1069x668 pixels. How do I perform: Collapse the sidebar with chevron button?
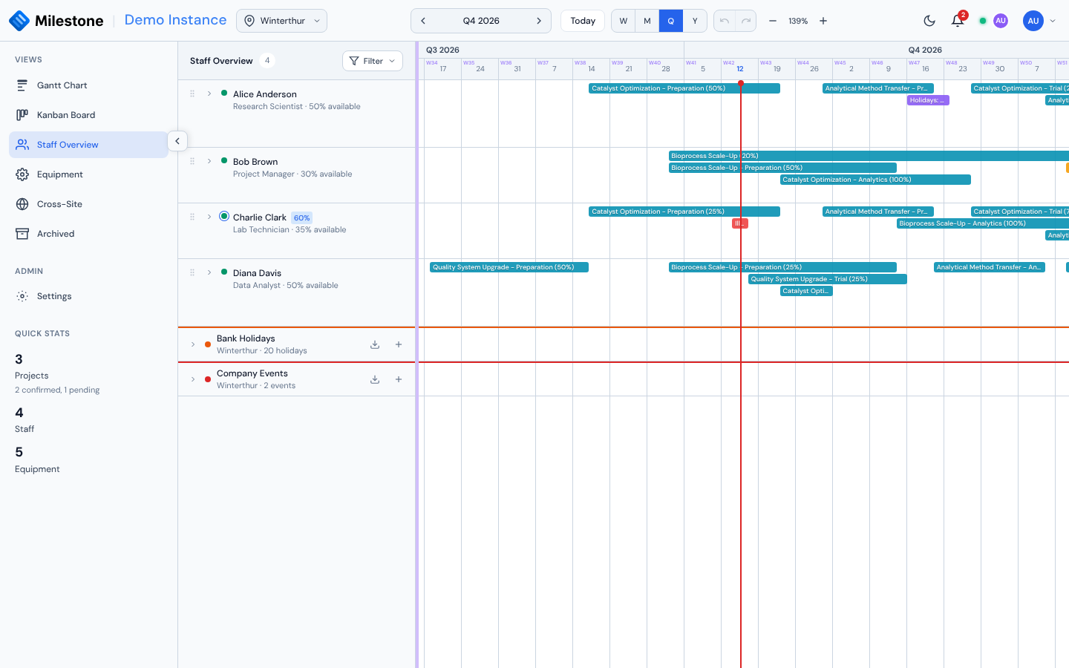tap(177, 141)
